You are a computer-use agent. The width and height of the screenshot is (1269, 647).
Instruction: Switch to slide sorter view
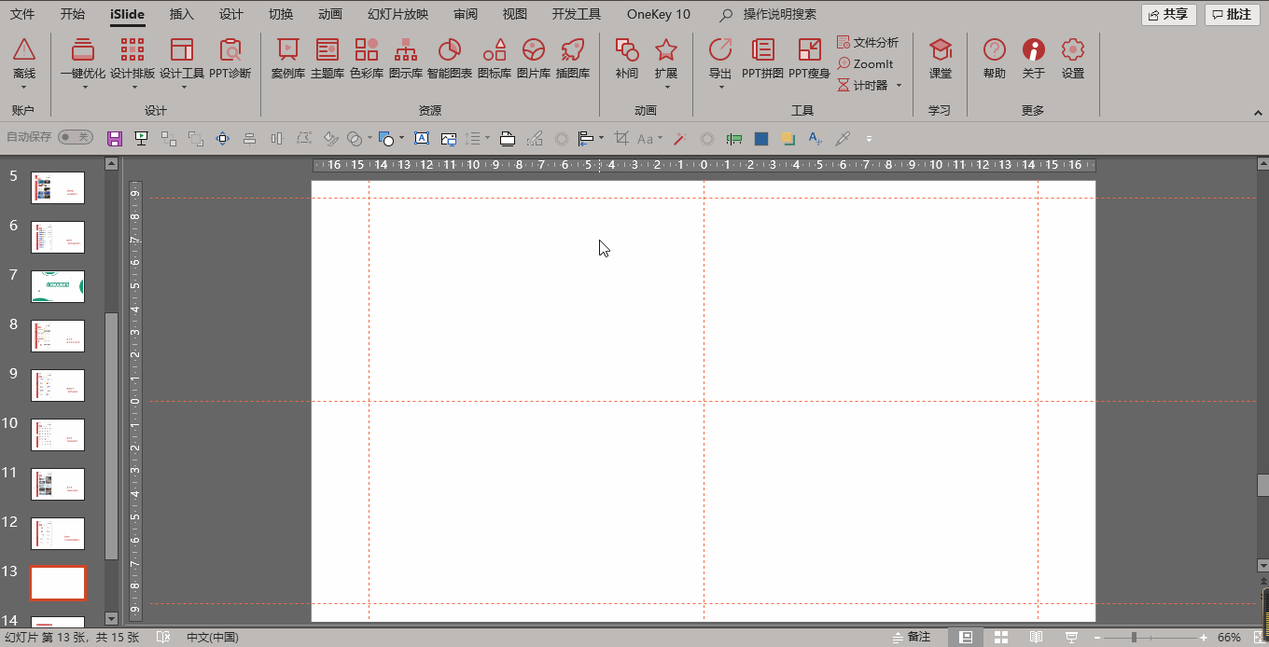point(1001,637)
